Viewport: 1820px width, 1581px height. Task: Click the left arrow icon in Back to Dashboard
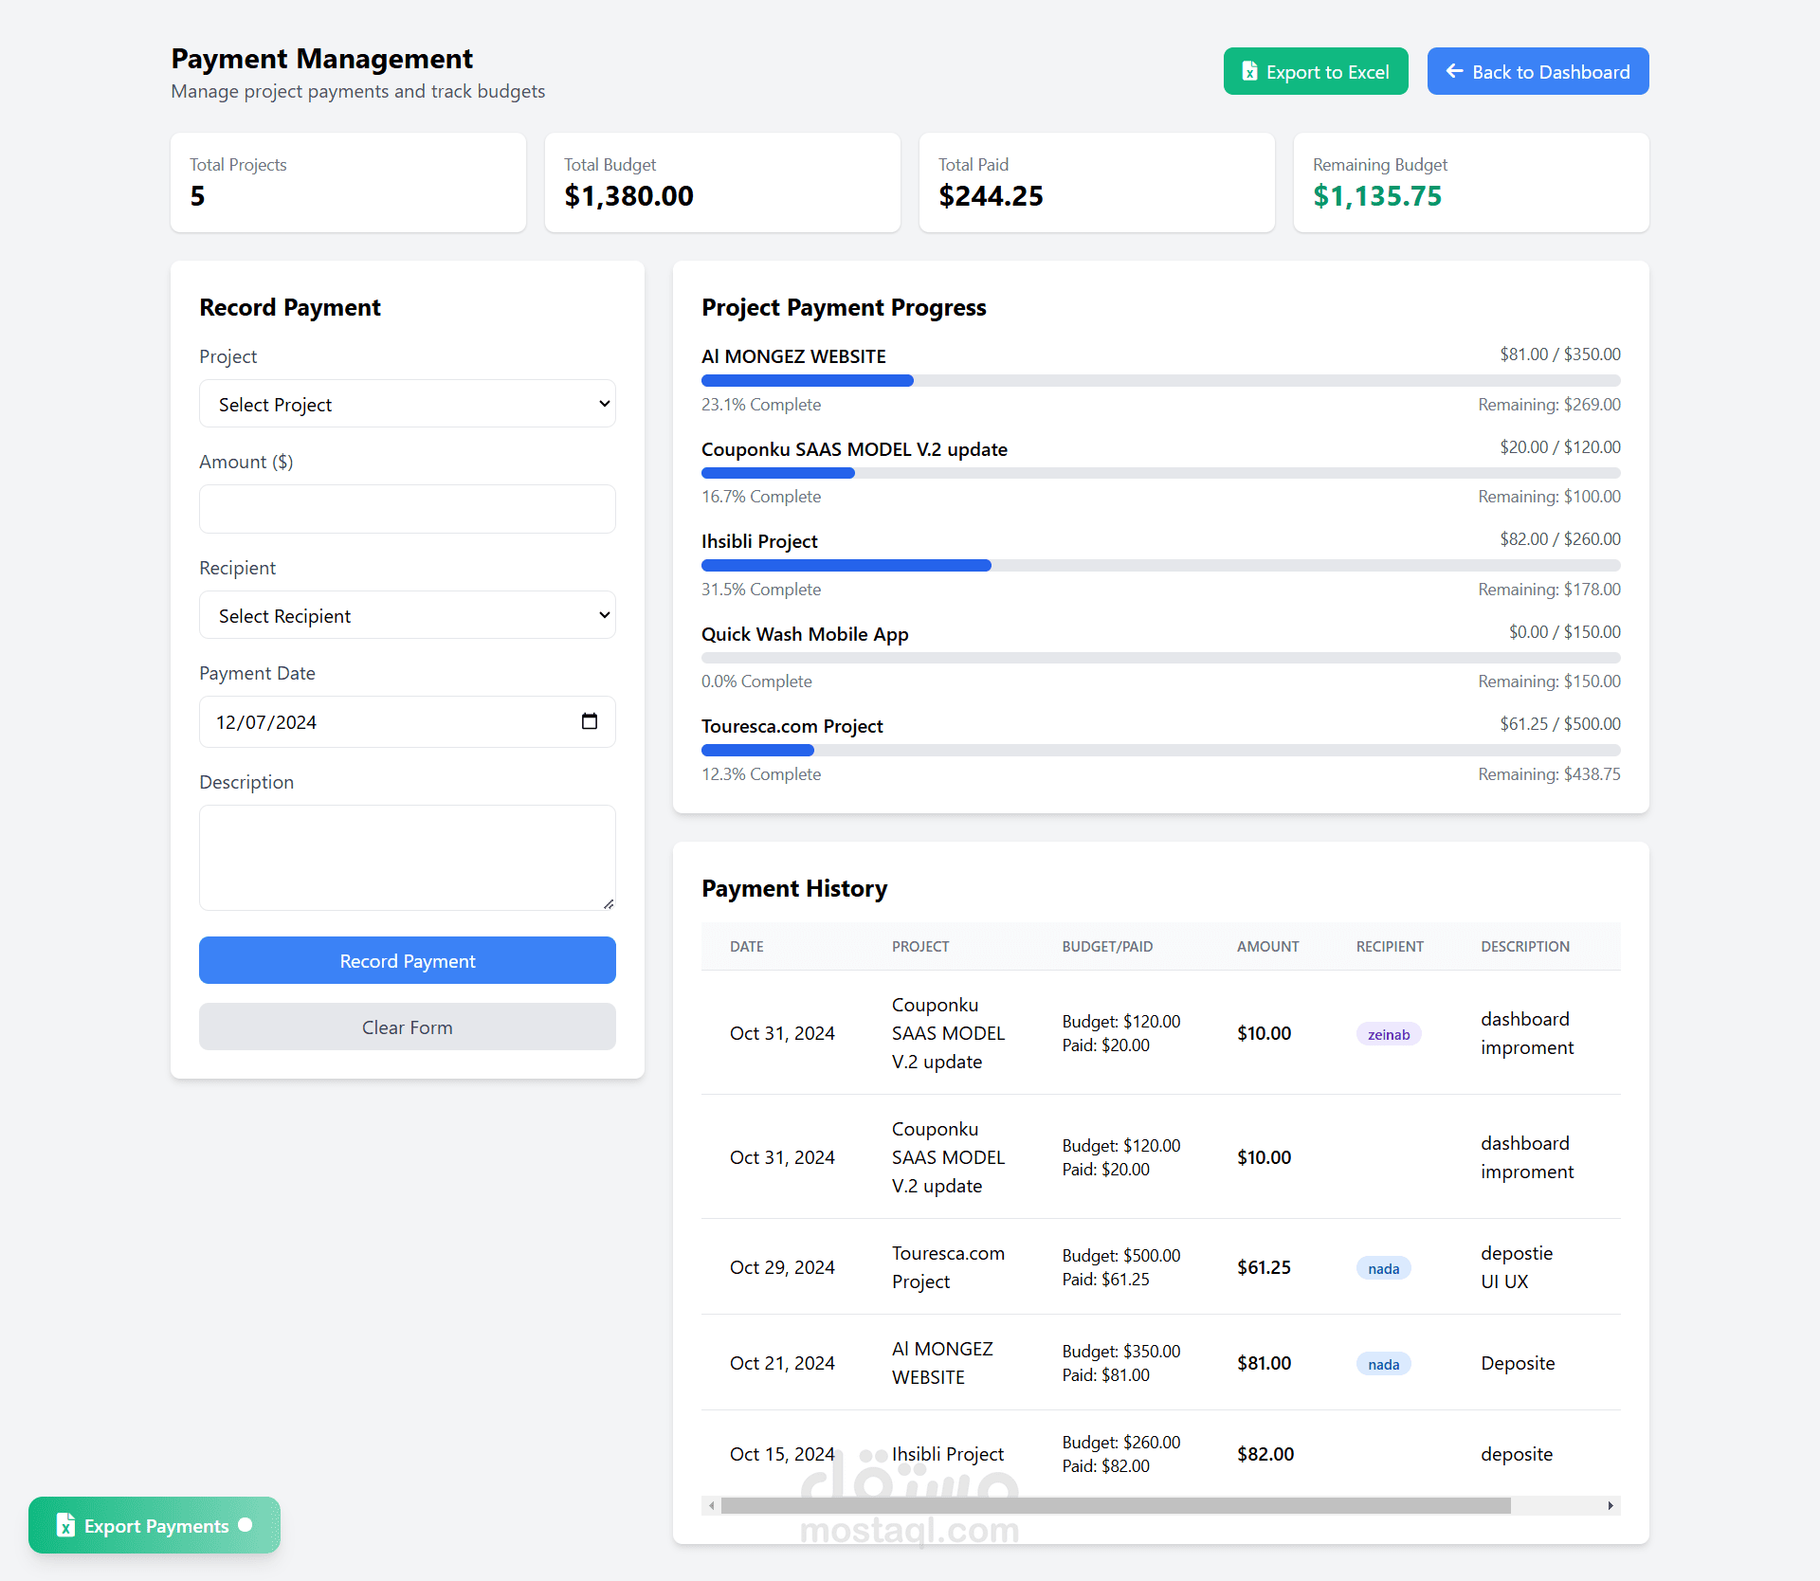[x=1454, y=71]
